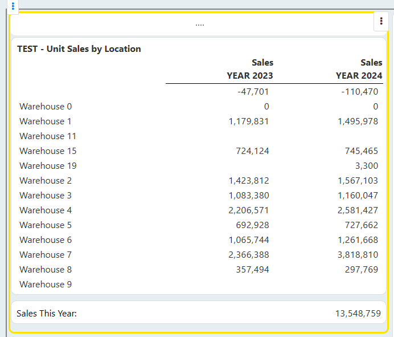Viewport: 394px width, 337px height.
Task: Select the Warehouse 15 row label
Action: pos(48,151)
